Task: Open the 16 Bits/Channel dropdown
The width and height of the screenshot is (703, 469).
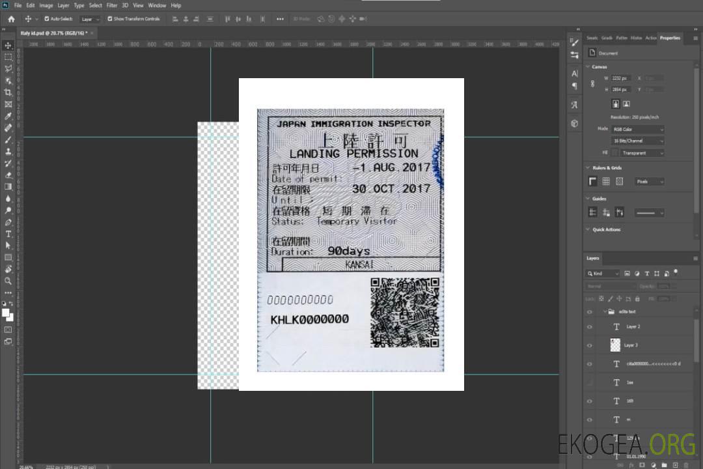Action: click(637, 141)
